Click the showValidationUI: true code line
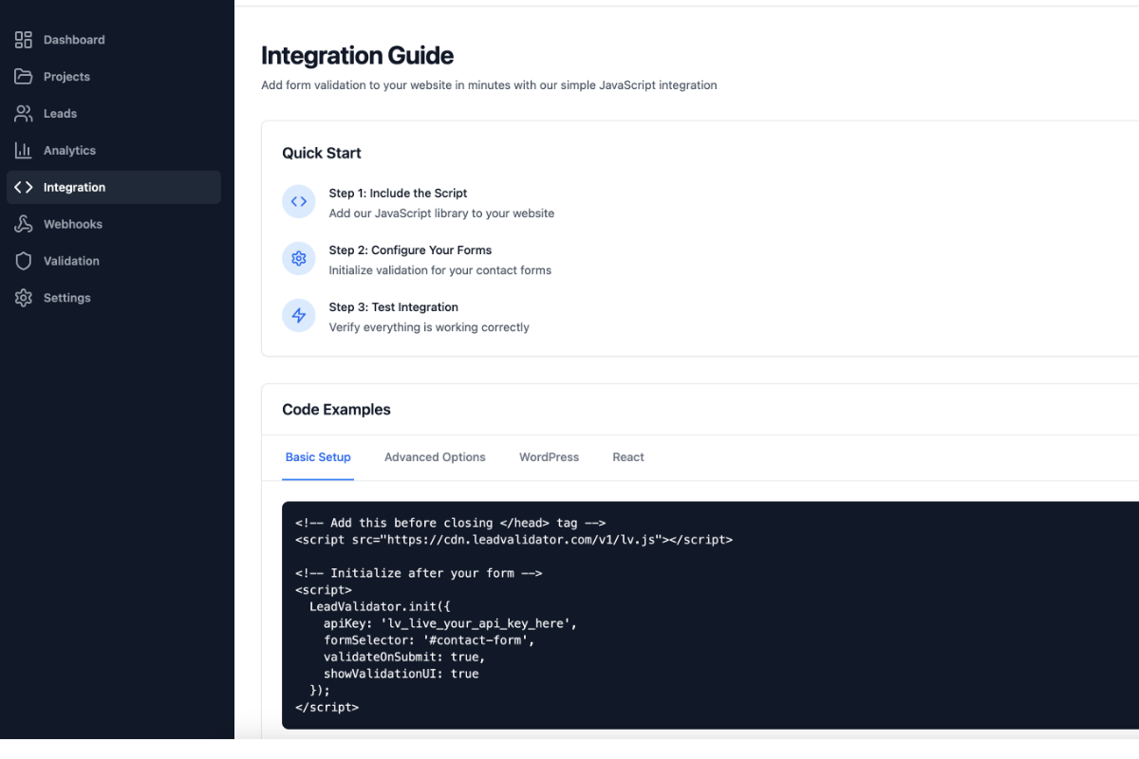Screen dimensions: 1139x759 click(401, 674)
